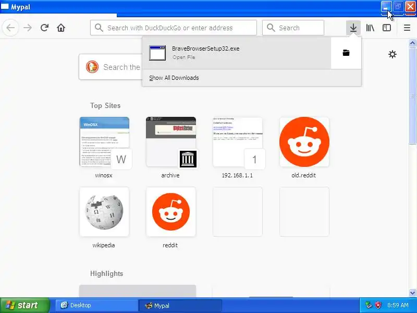Open the Windows start menu

(x=24, y=305)
